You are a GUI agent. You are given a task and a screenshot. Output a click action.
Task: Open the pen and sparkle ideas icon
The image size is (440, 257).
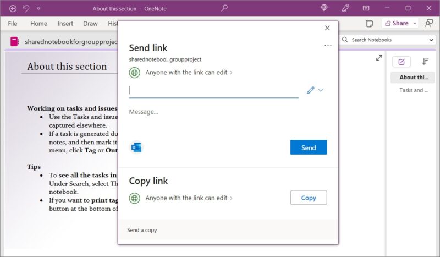coord(345,8)
